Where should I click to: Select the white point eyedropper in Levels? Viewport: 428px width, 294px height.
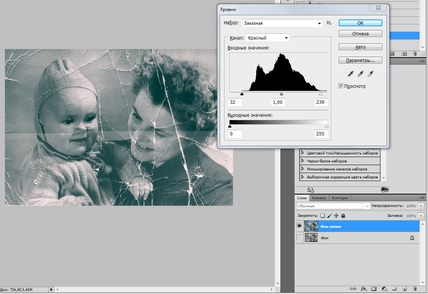pyautogui.click(x=369, y=74)
